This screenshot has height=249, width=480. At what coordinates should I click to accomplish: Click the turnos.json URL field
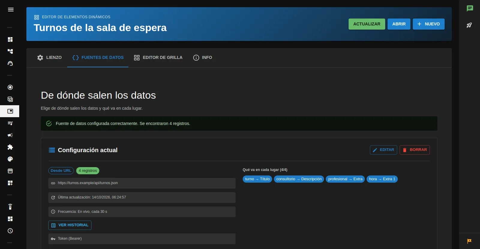[142, 183]
